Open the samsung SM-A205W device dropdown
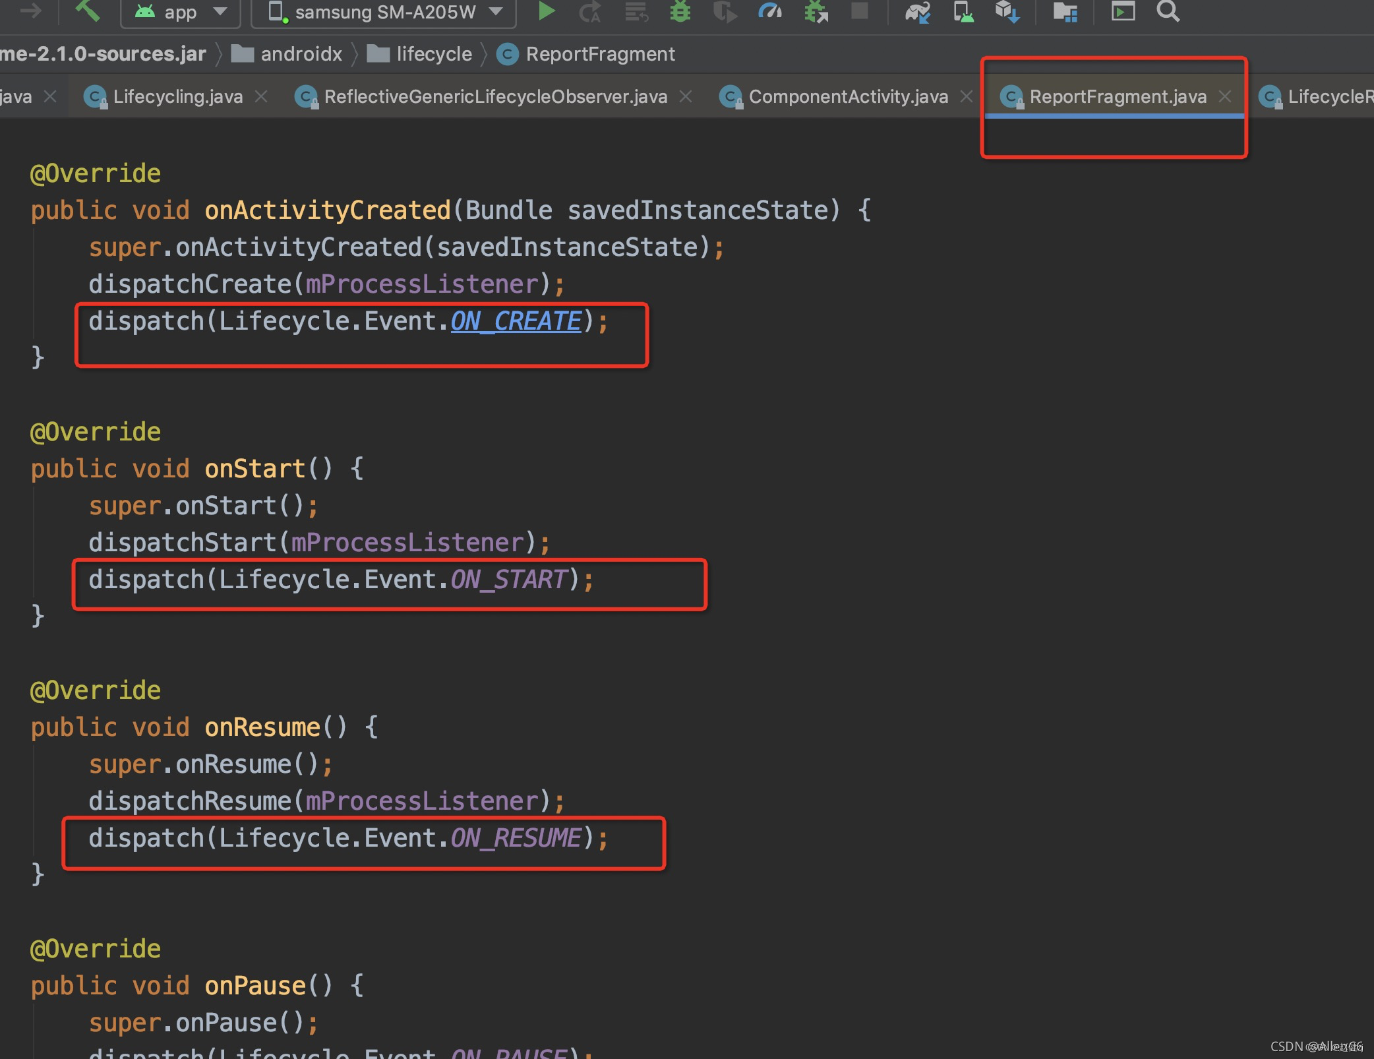This screenshot has width=1374, height=1059. click(x=384, y=12)
